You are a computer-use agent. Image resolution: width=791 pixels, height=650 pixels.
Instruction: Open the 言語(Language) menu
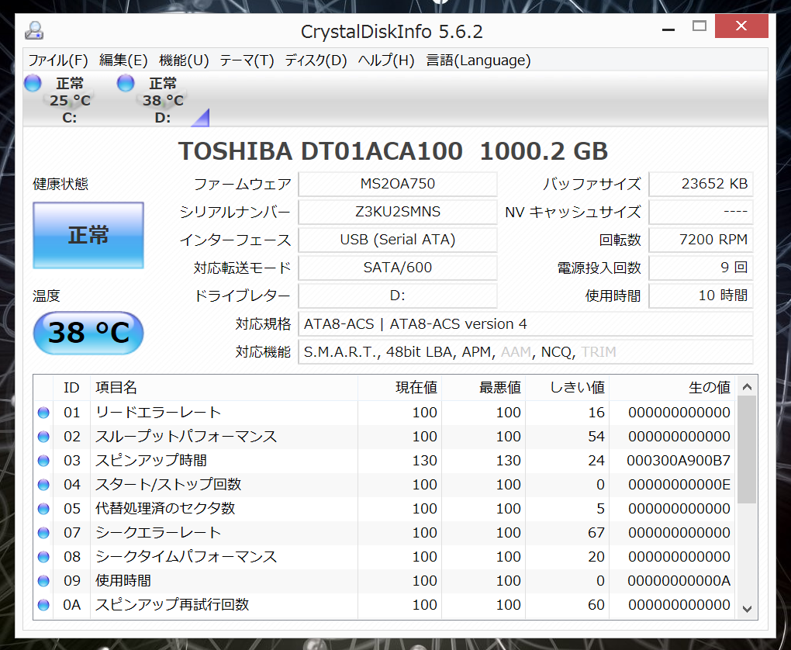[478, 61]
